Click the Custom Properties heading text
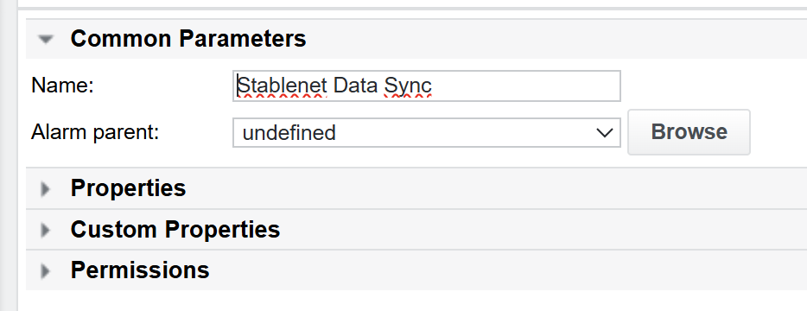The height and width of the screenshot is (311, 807). point(175,230)
